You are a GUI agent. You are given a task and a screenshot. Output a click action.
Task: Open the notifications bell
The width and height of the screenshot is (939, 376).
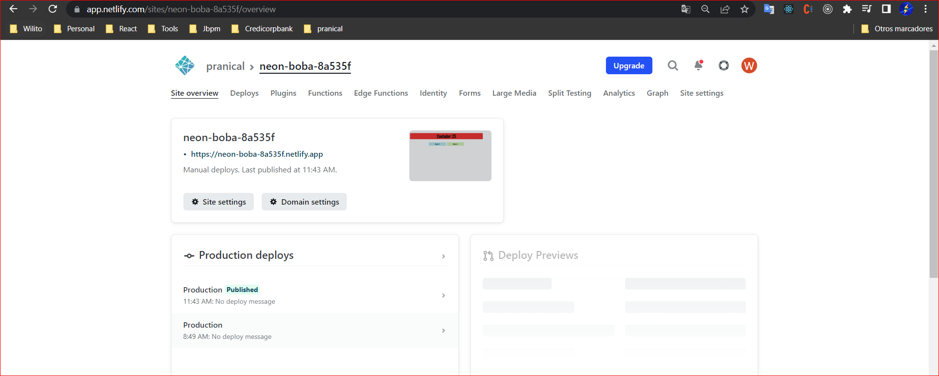[699, 65]
